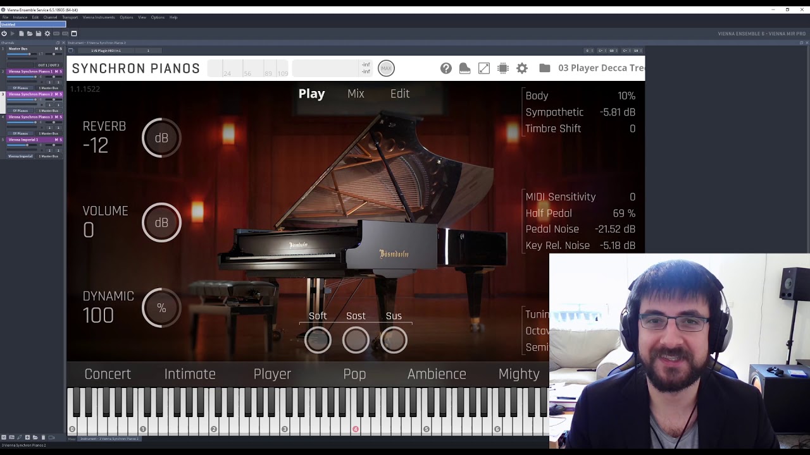The height and width of the screenshot is (455, 810).
Task: Open the Instance menu
Action: [20, 17]
